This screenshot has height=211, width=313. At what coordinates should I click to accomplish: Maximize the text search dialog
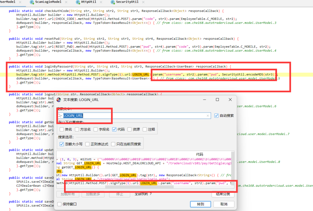[217, 100]
